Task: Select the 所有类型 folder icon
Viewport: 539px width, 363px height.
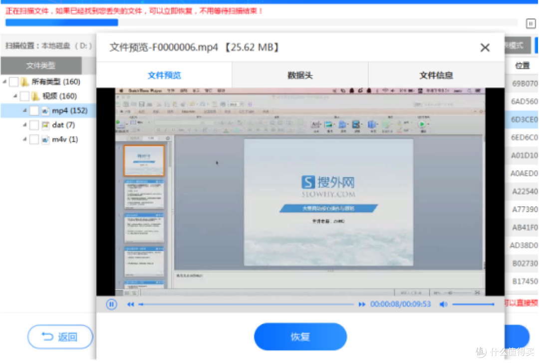Action: (x=24, y=81)
